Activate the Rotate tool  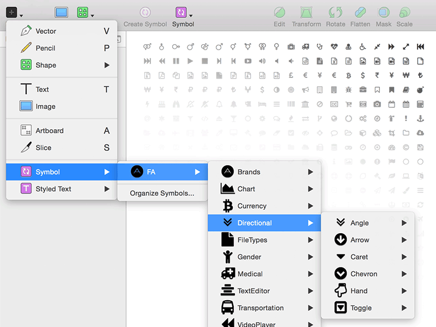[x=336, y=16]
